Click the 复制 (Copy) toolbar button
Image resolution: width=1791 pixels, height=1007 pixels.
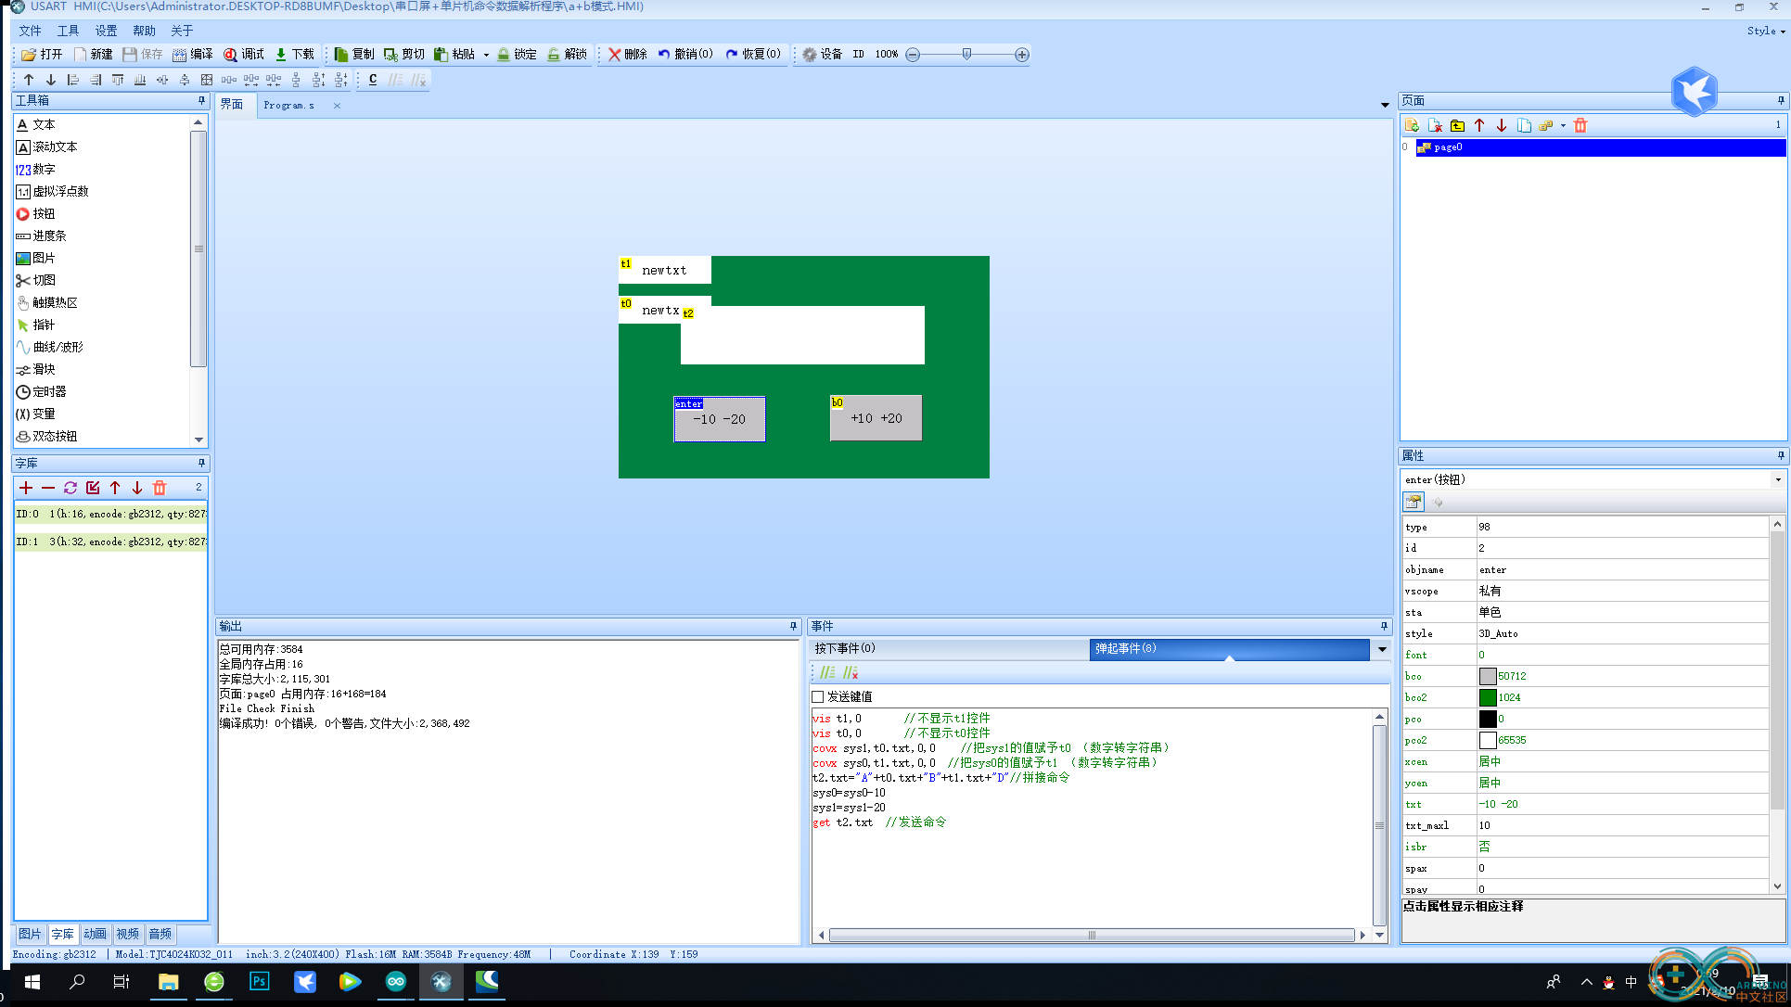coord(354,55)
